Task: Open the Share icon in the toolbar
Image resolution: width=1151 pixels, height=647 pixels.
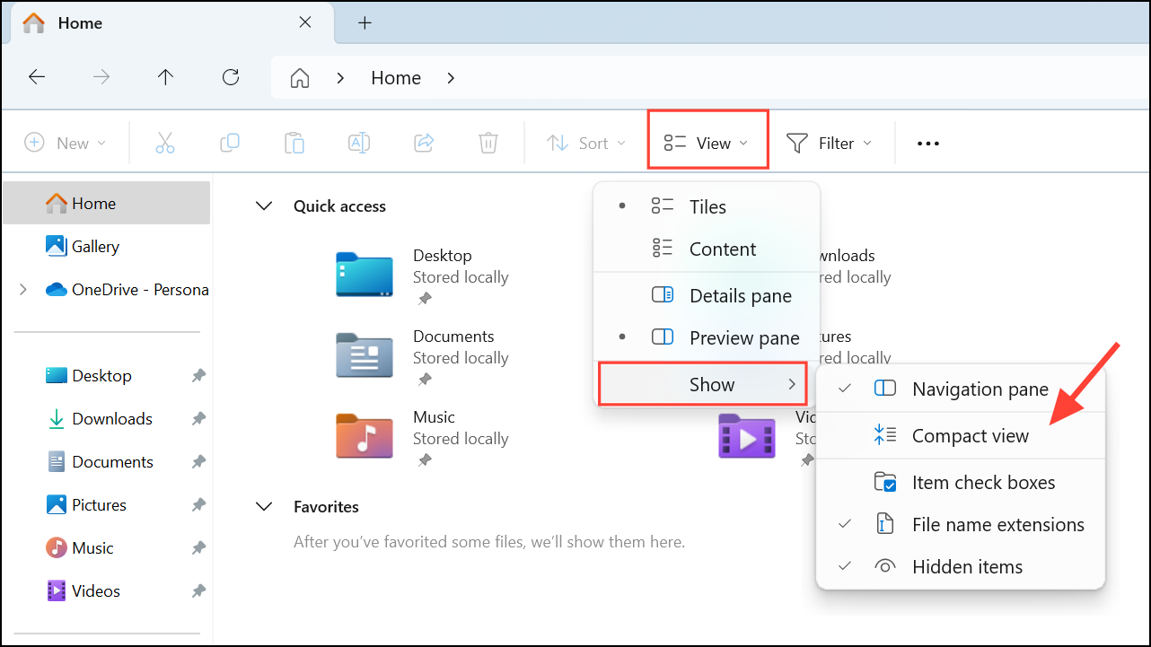Action: pyautogui.click(x=423, y=142)
